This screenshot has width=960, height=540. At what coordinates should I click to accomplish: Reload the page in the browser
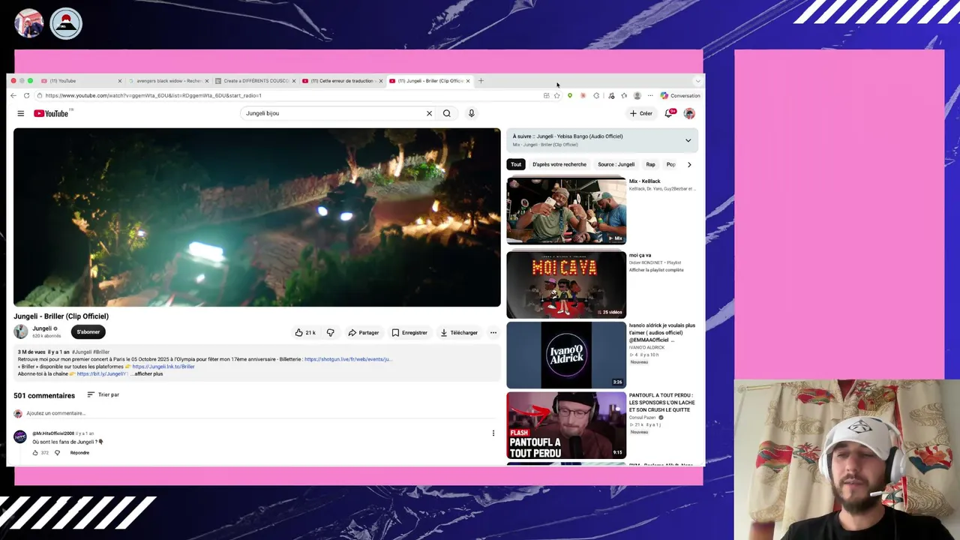pyautogui.click(x=26, y=95)
